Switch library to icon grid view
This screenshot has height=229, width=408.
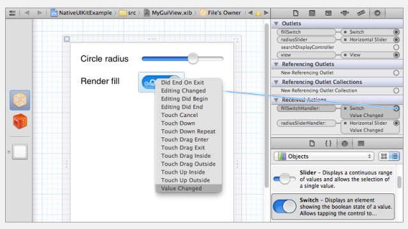(x=384, y=156)
